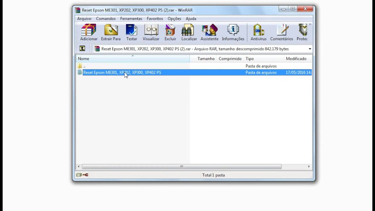
Task: Click the horizontal scrollbar thumb
Action: coord(182,166)
